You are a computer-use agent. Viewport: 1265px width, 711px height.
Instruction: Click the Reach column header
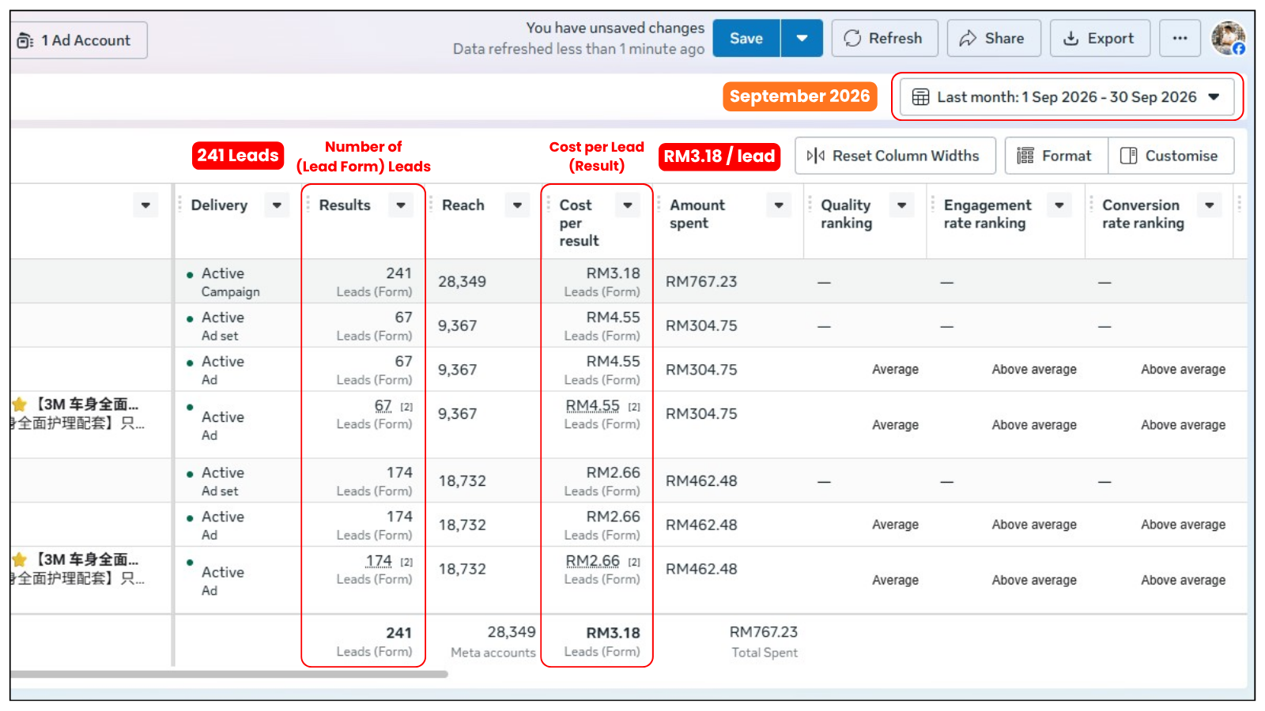(x=463, y=205)
